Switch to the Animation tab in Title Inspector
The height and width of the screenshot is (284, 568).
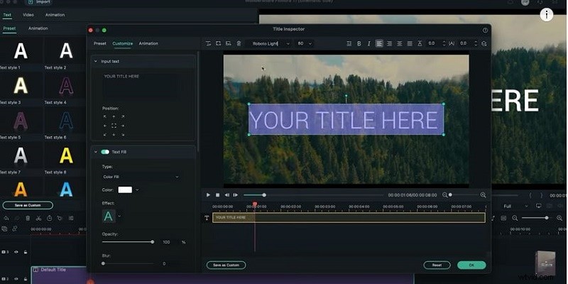pyautogui.click(x=148, y=43)
